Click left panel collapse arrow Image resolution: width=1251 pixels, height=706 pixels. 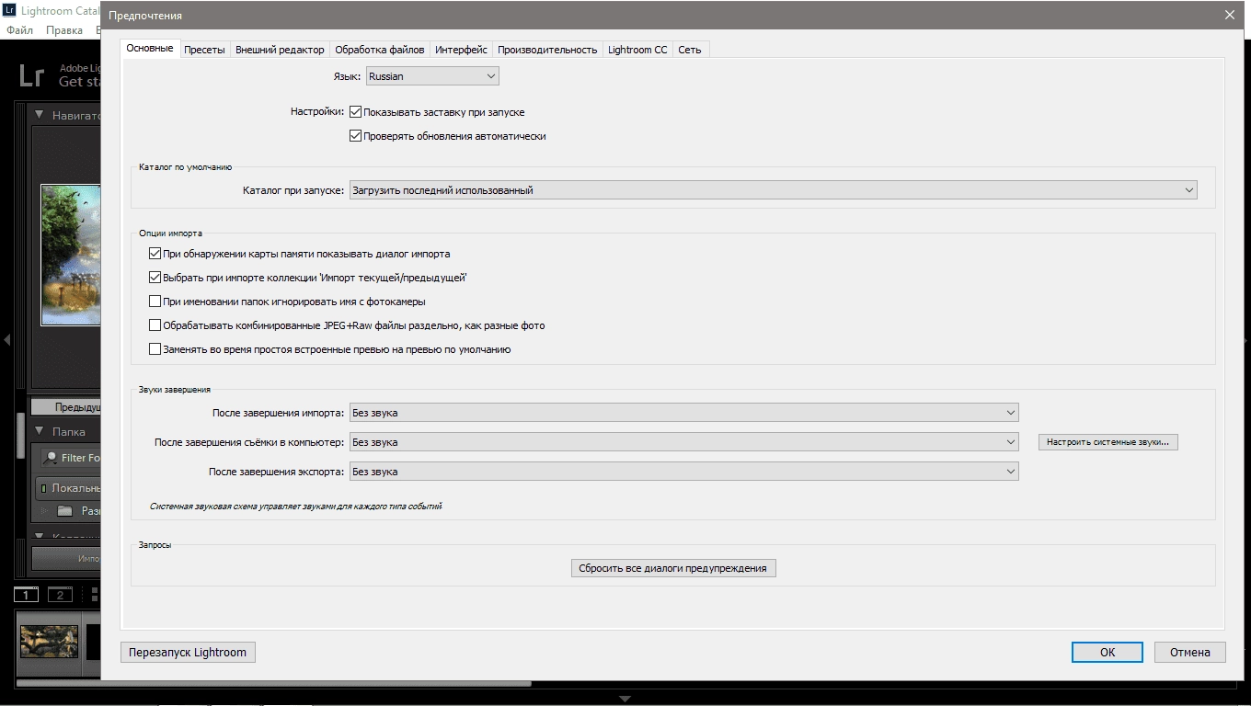click(x=6, y=340)
